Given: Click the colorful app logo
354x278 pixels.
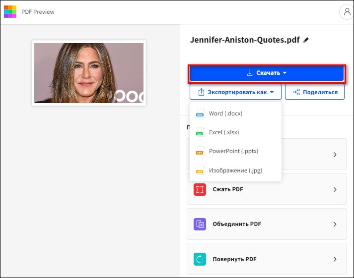Looking at the screenshot, I should (10, 11).
